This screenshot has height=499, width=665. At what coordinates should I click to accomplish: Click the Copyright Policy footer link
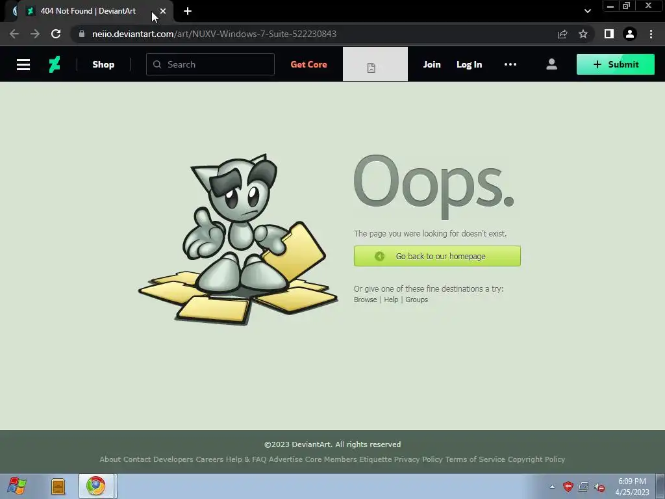click(x=536, y=459)
